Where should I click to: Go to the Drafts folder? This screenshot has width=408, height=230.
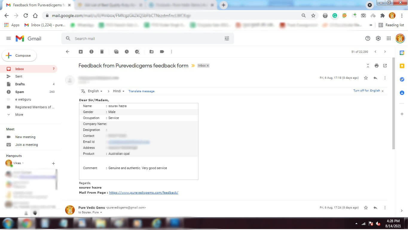tap(20, 84)
